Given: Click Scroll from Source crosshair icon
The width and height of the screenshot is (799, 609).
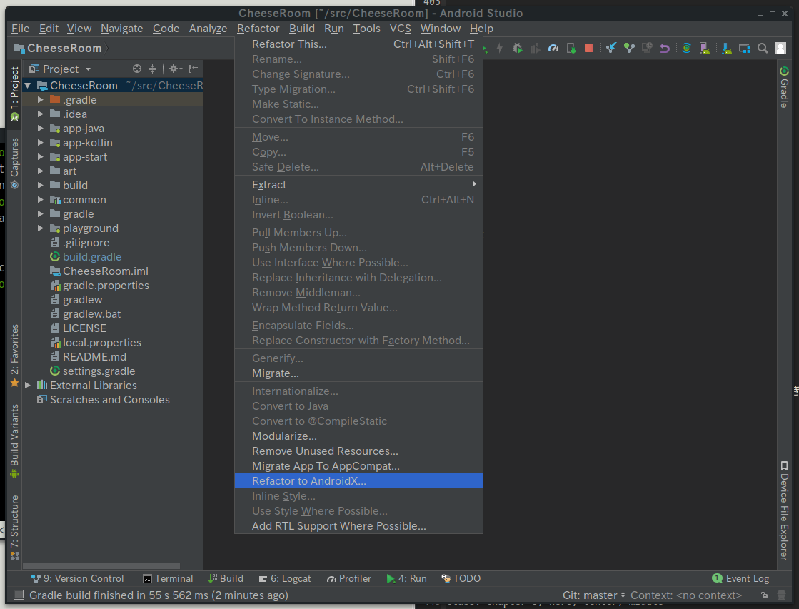Looking at the screenshot, I should [x=137, y=69].
